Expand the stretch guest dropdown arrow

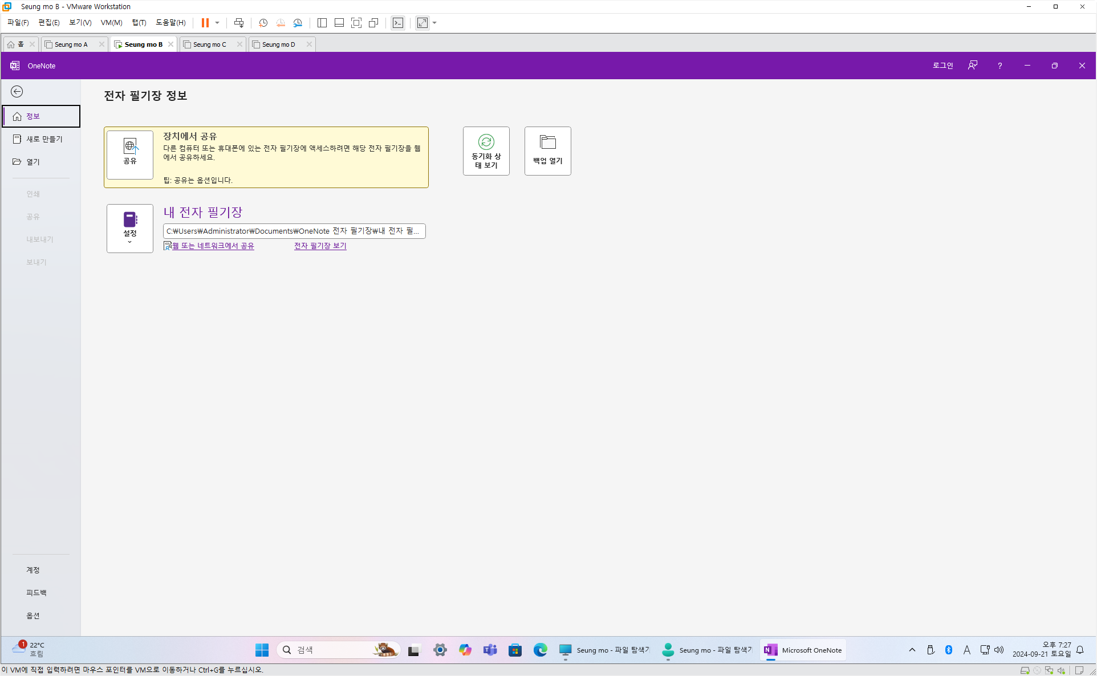click(434, 23)
